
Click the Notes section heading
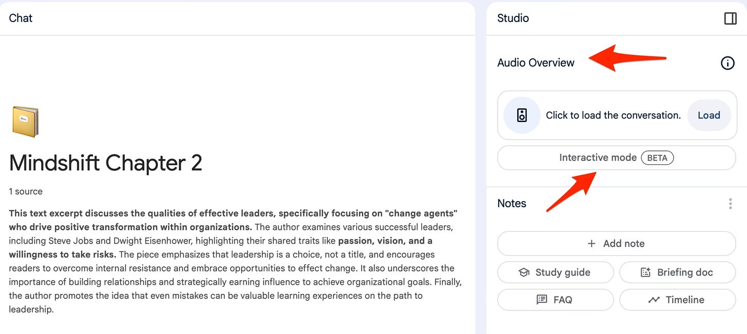(512, 204)
